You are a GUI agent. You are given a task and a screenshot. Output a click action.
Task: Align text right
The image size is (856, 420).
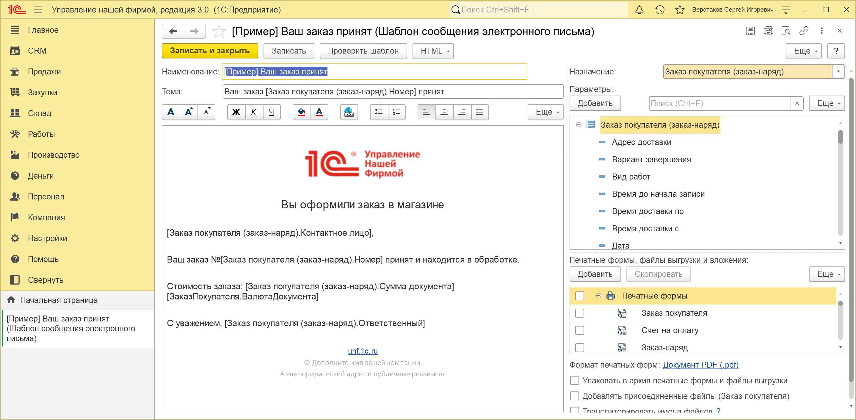click(x=462, y=112)
